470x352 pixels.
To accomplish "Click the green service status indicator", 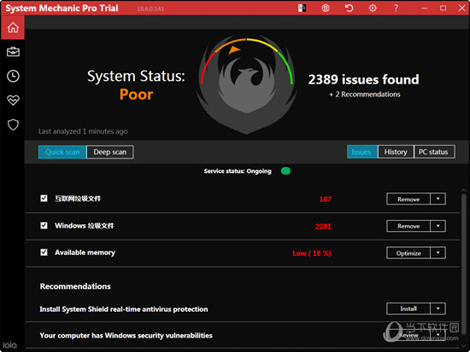I will tap(285, 171).
